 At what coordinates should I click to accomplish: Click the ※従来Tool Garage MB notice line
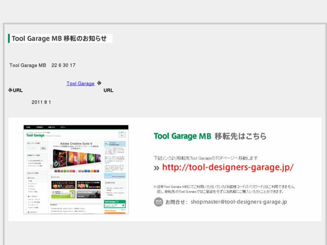click(x=224, y=187)
